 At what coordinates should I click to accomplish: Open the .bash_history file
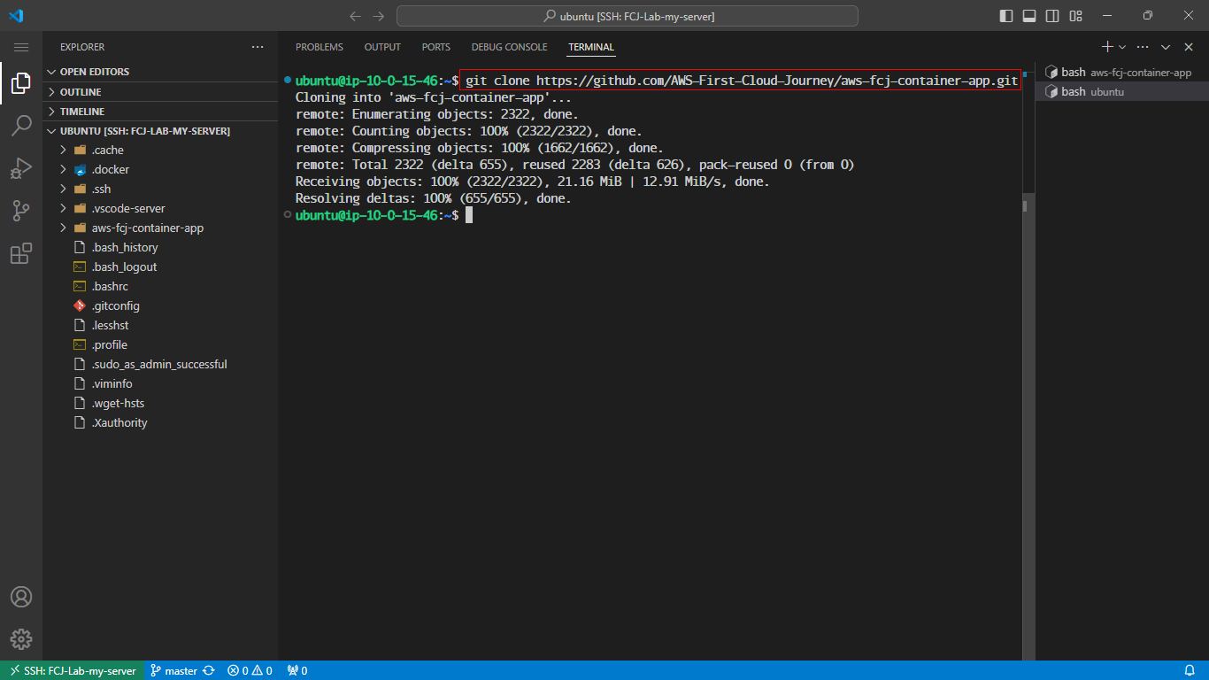160,247
